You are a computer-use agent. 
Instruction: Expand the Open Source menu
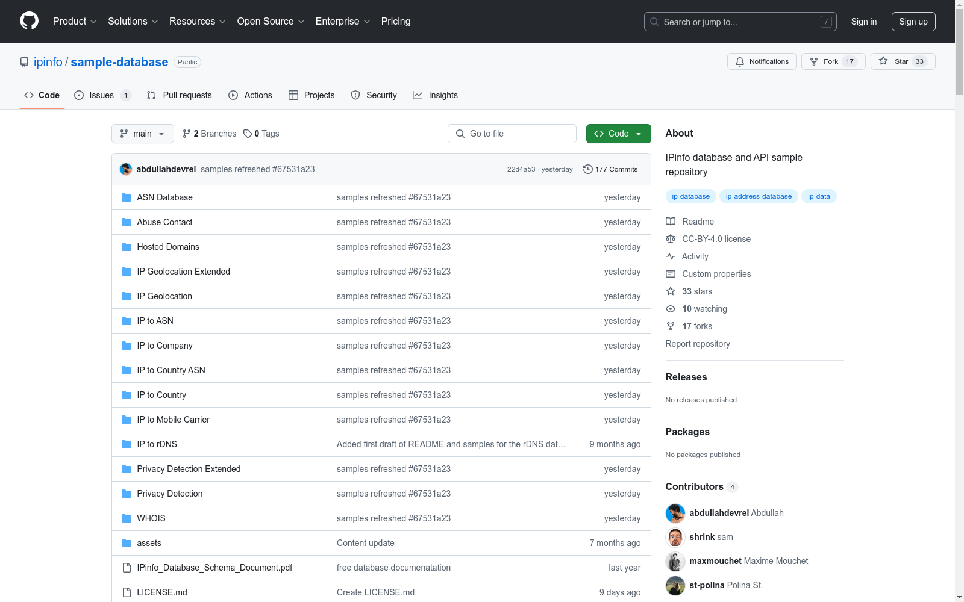pyautogui.click(x=271, y=22)
